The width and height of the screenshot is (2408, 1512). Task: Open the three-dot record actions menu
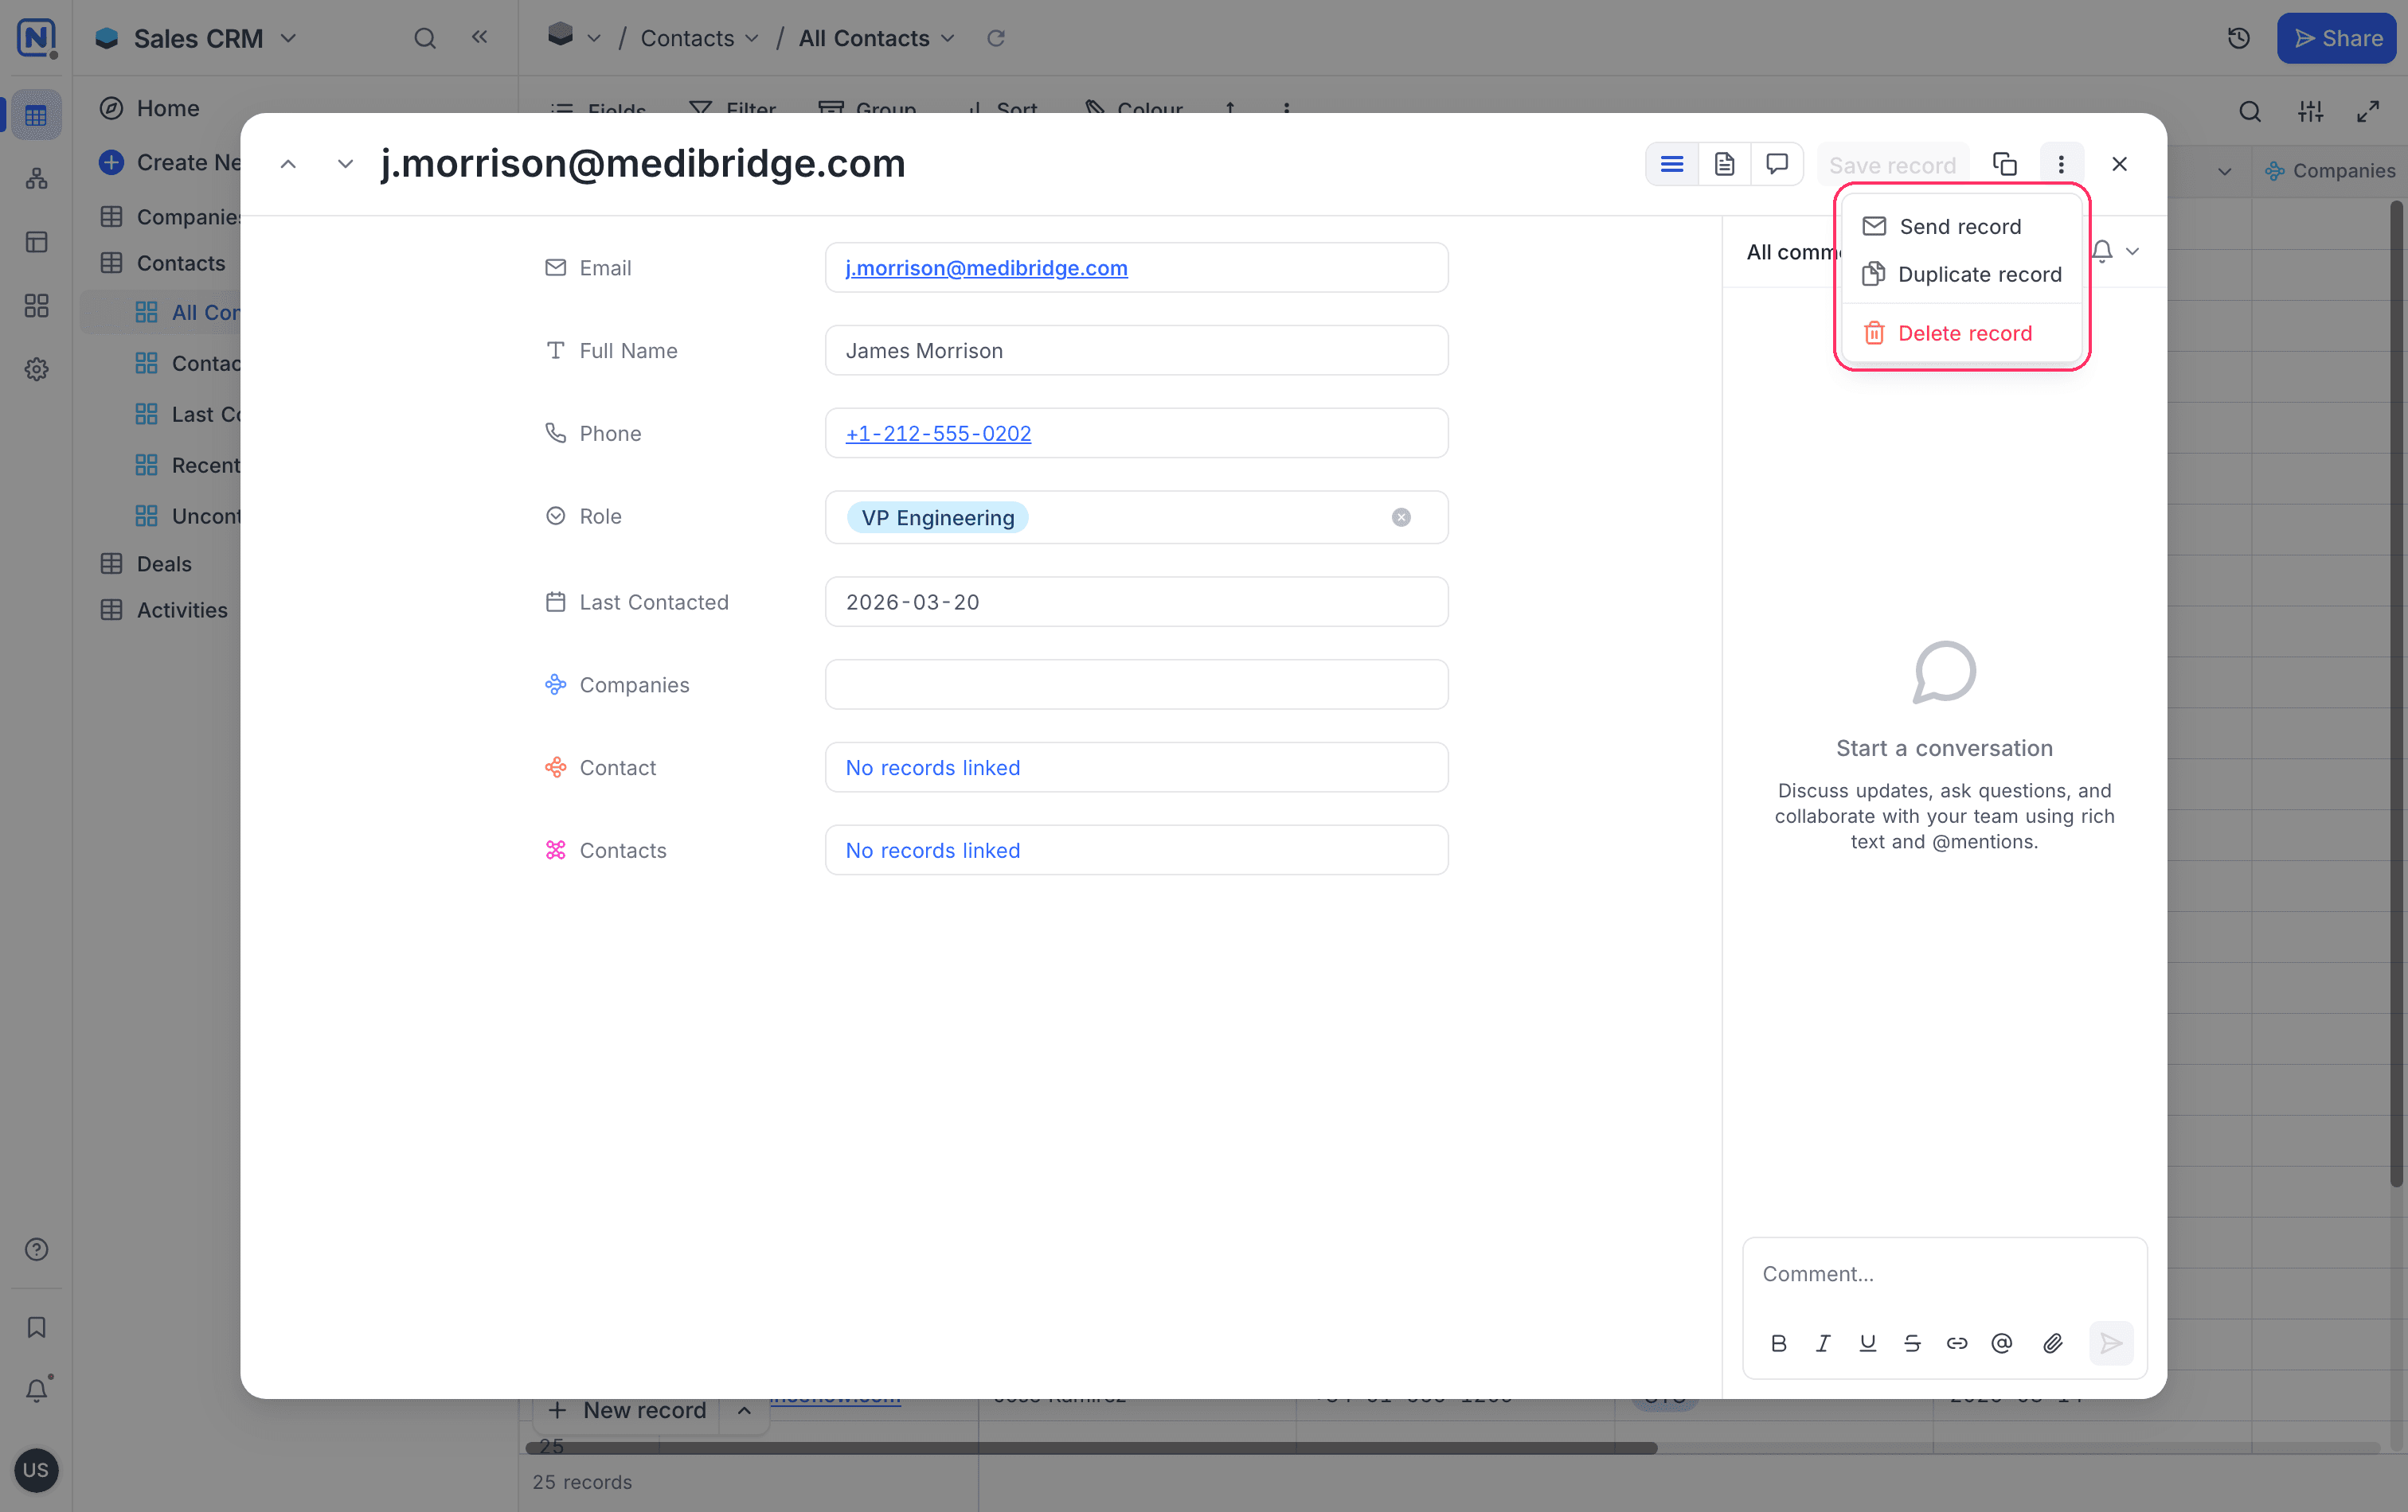(x=2061, y=165)
